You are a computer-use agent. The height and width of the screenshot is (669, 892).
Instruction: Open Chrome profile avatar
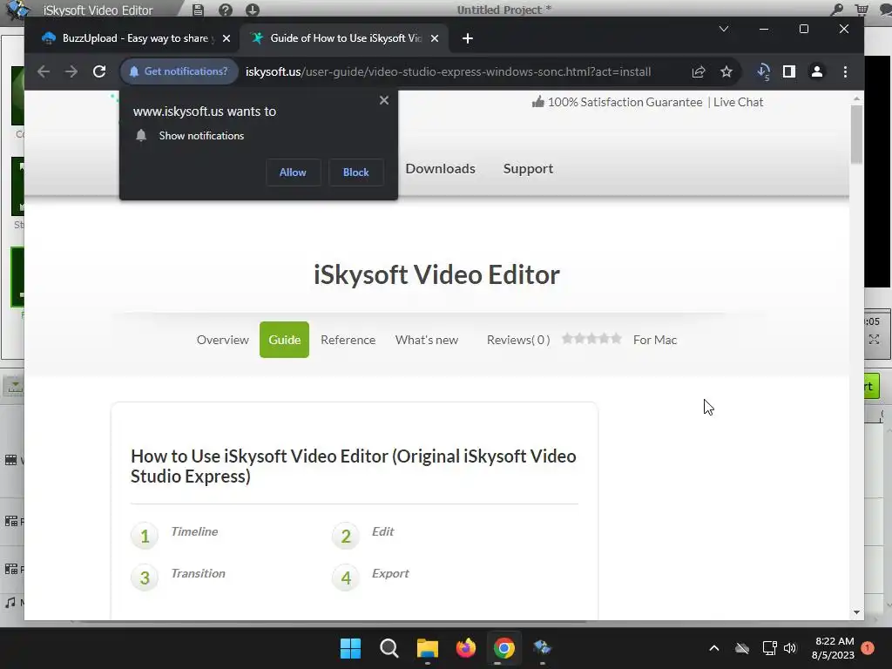817,71
